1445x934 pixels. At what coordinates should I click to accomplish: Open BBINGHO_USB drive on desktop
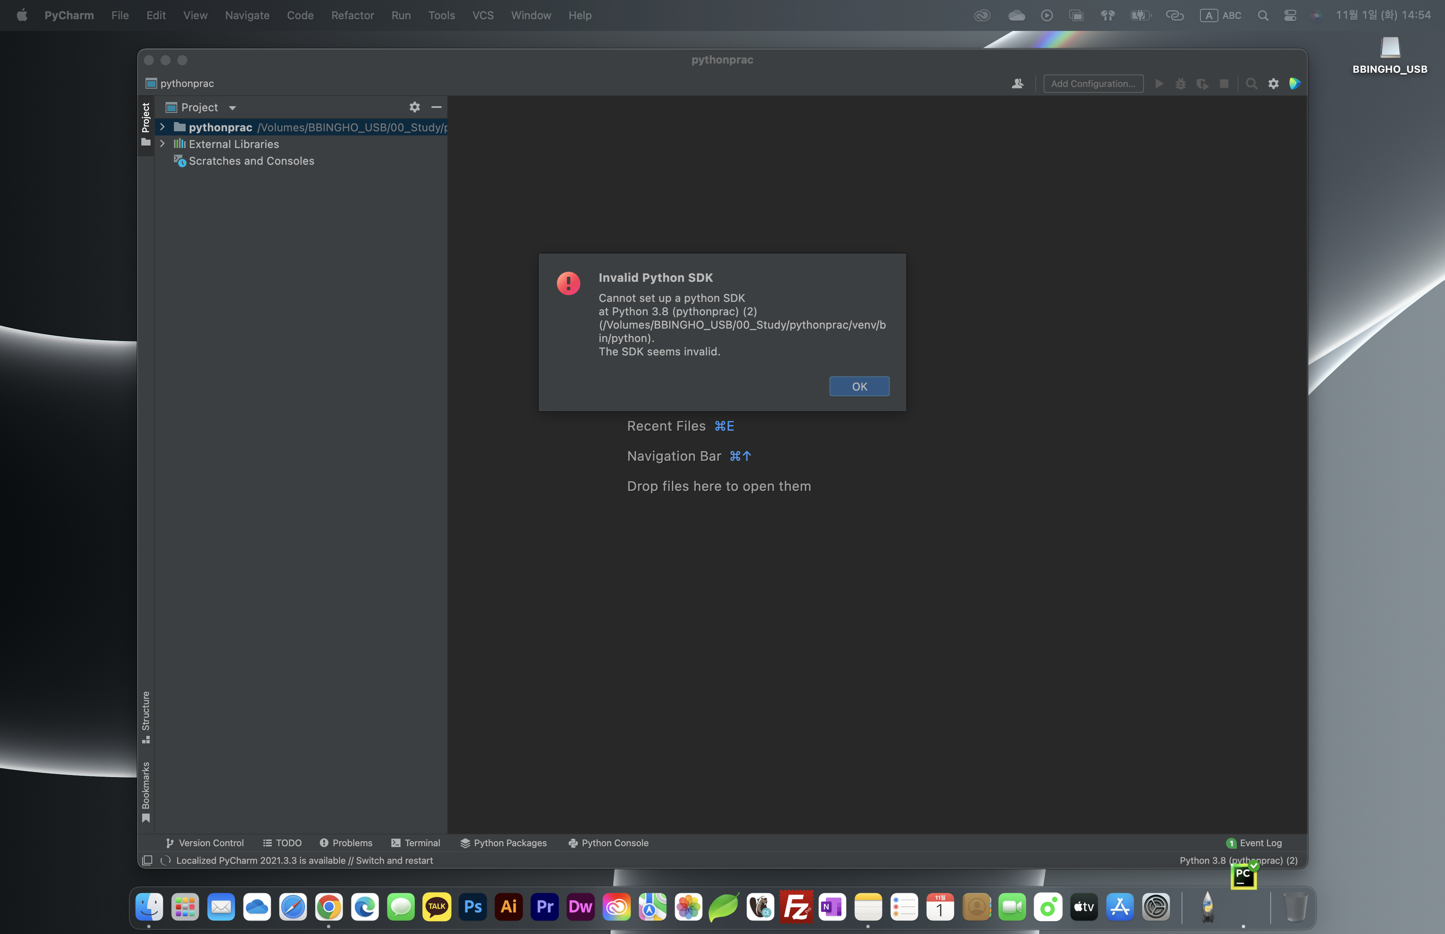pyautogui.click(x=1390, y=55)
